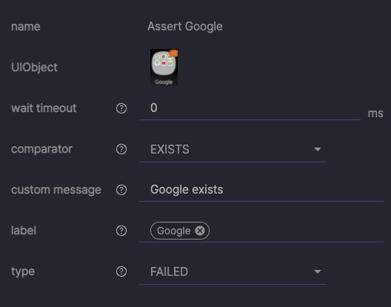
Task: Show comparator help tooltip icon
Action: [x=121, y=149]
